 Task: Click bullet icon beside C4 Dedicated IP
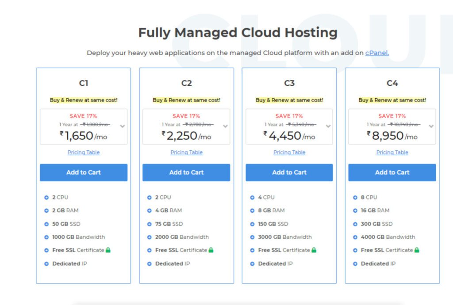point(355,264)
